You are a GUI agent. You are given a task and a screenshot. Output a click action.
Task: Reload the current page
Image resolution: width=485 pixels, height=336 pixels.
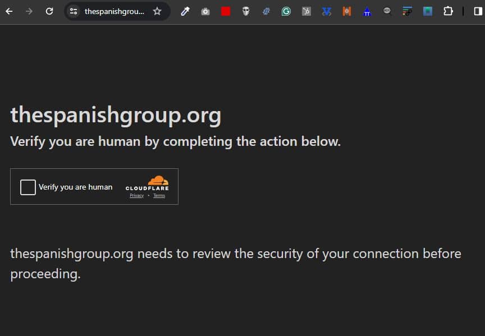49,11
